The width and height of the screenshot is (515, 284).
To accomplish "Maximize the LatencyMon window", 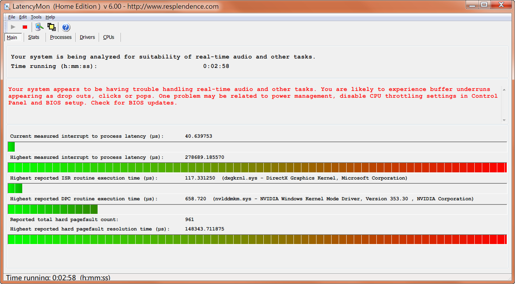I will pos(484,5).
